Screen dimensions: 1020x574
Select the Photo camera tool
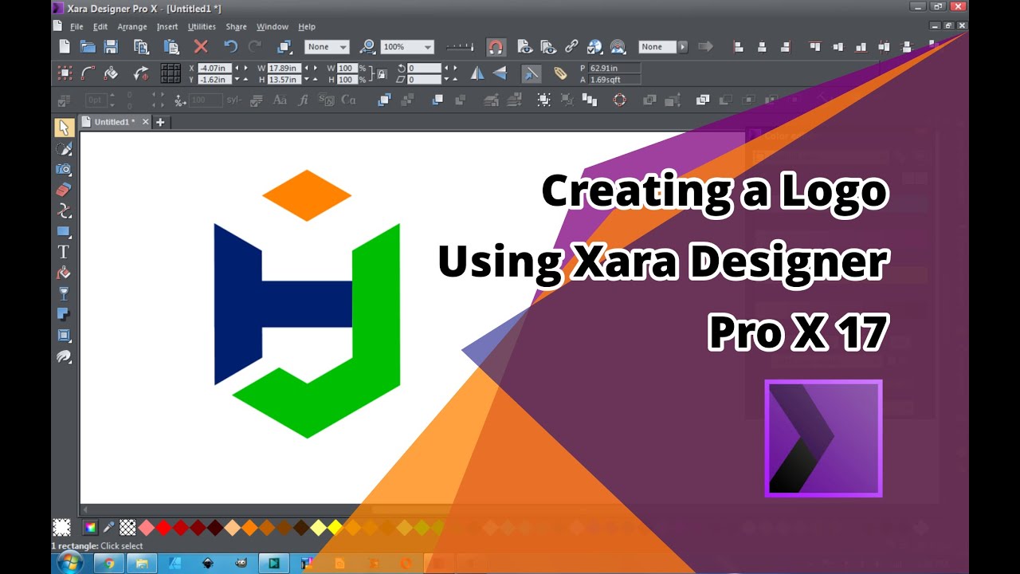pyautogui.click(x=64, y=169)
